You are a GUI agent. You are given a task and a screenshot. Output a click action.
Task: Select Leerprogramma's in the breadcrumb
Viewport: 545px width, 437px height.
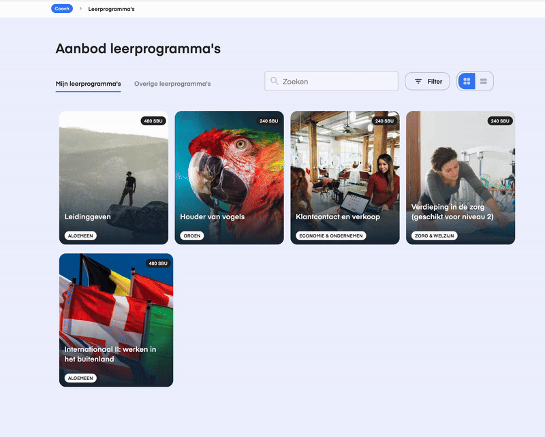tap(111, 9)
